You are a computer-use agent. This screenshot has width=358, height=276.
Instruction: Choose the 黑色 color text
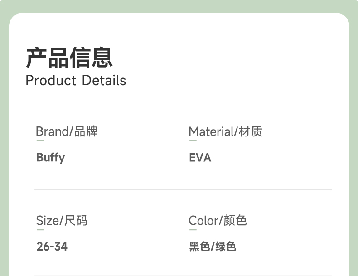199,247
